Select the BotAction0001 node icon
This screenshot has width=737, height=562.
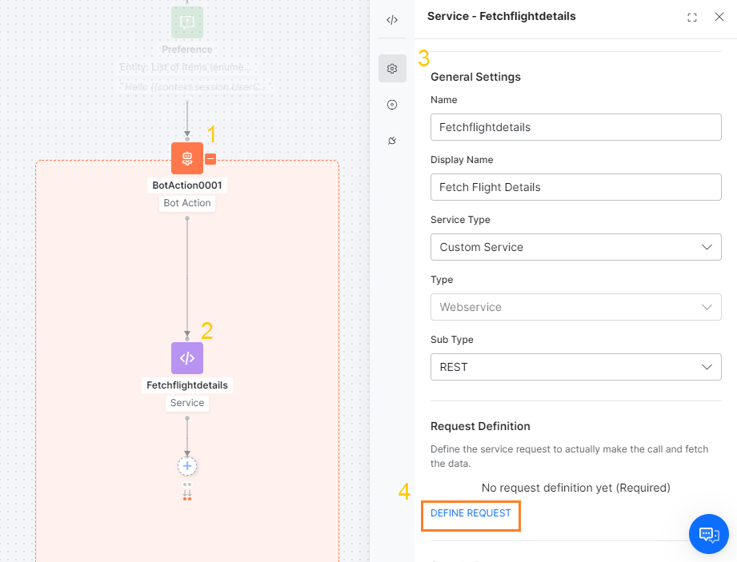click(186, 157)
